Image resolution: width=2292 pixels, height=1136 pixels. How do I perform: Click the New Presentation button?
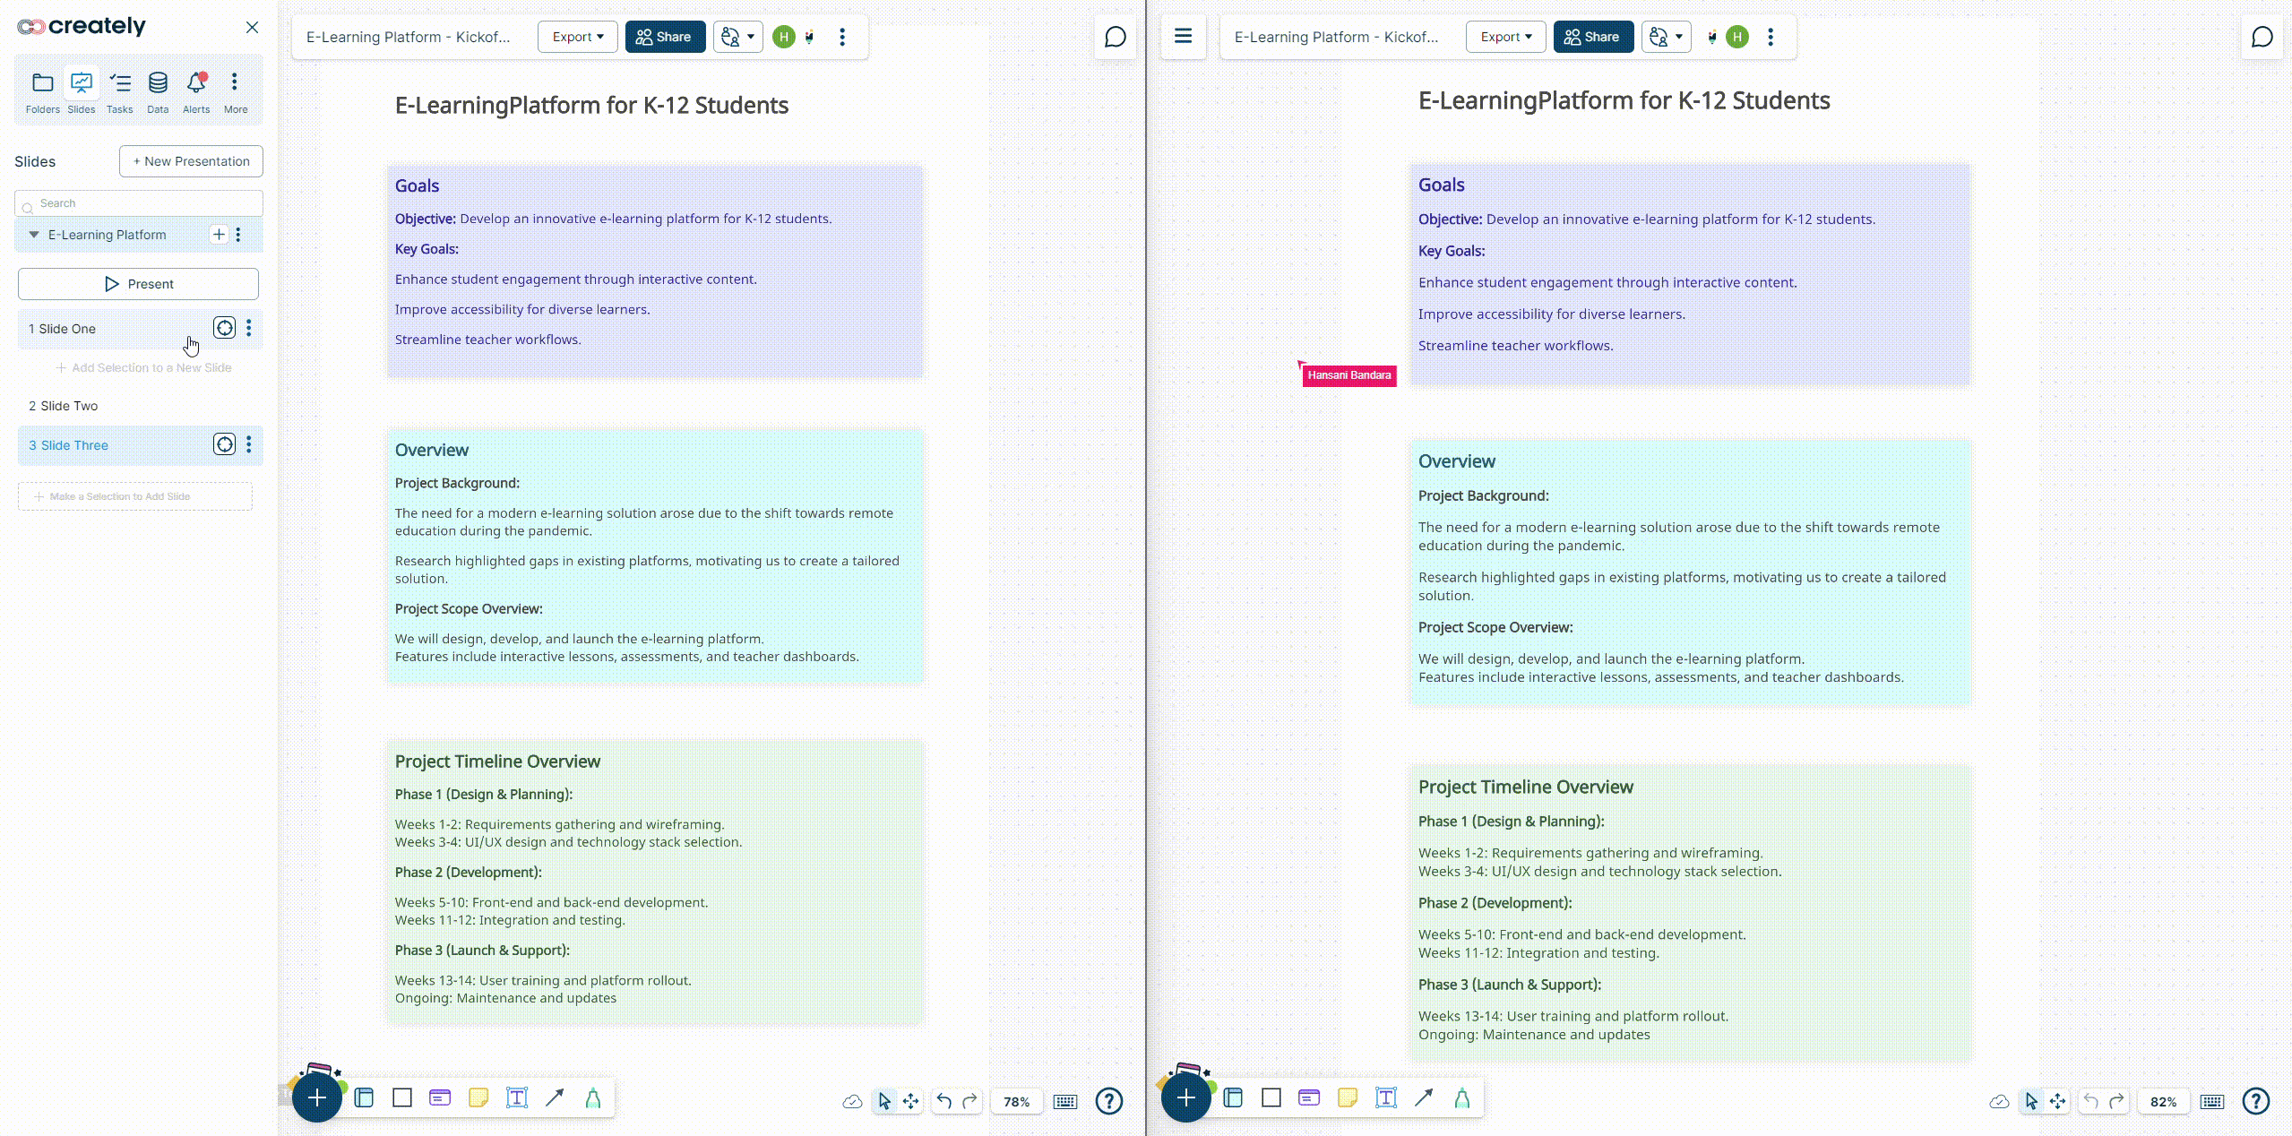pyautogui.click(x=191, y=161)
